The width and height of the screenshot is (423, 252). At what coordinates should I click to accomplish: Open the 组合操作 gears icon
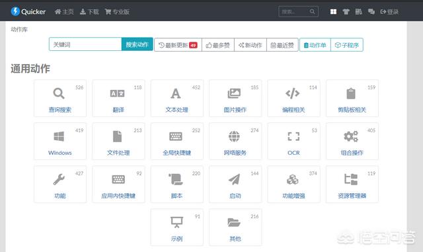tap(351, 136)
